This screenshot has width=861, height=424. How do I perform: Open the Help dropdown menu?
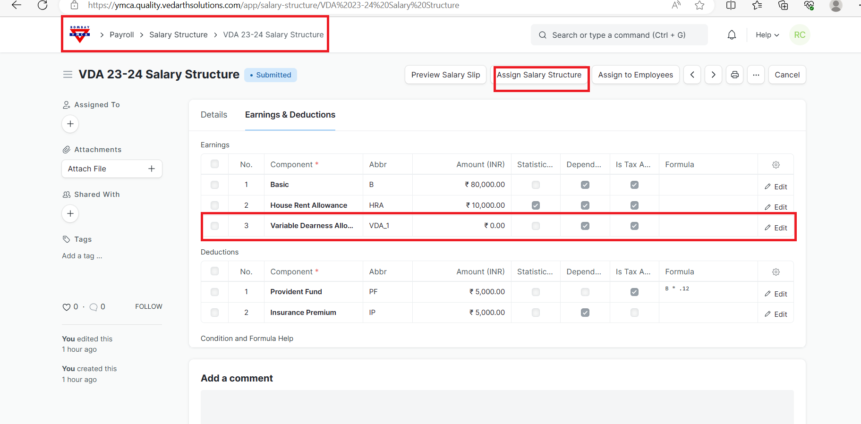click(x=767, y=35)
